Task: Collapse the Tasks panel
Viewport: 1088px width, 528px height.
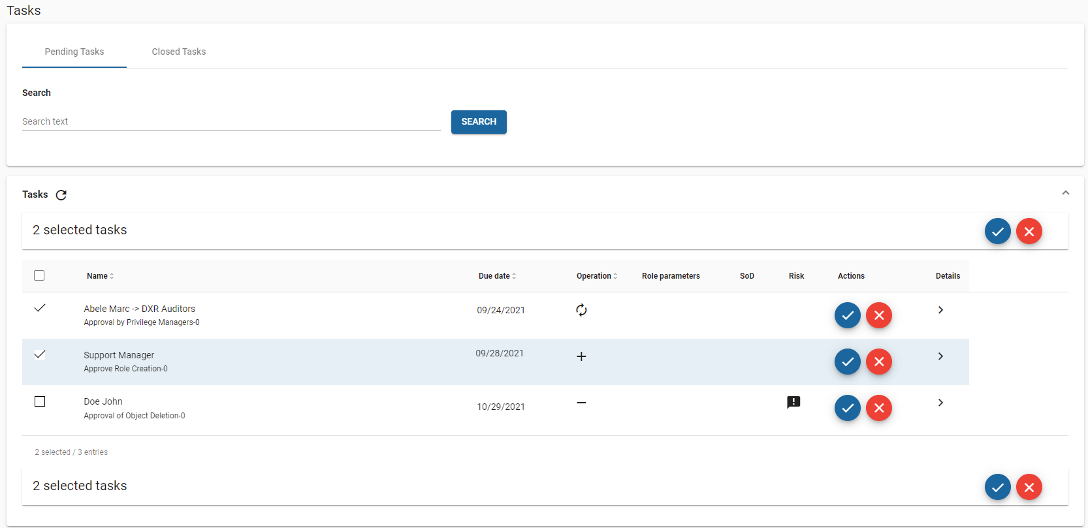Action: (x=1065, y=193)
